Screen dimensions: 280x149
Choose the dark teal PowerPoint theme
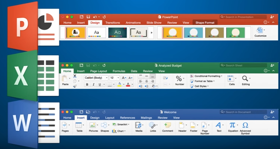(117, 33)
